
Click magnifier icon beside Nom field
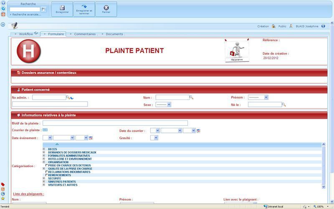point(192,97)
